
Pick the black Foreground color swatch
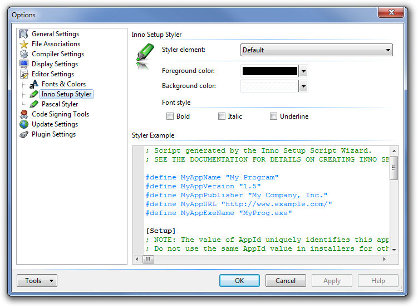coord(269,71)
